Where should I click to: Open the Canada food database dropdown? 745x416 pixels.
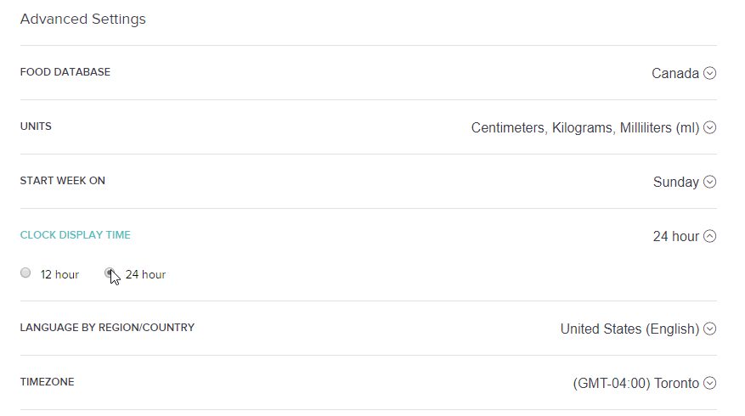coord(674,73)
